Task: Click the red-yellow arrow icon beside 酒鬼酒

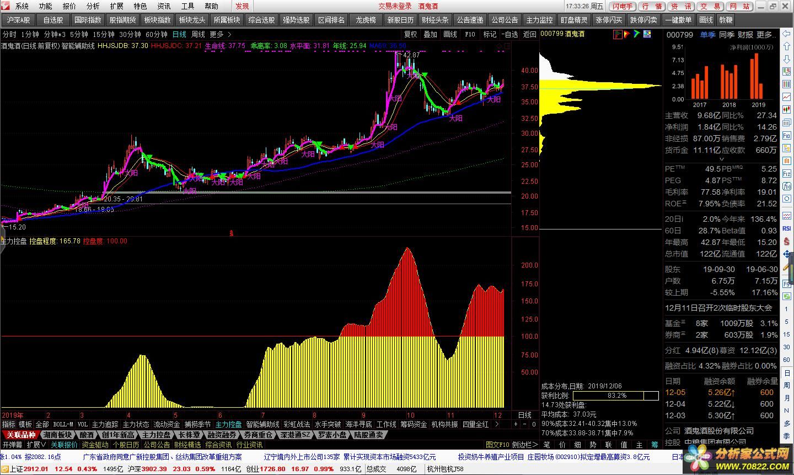Action: tap(627, 34)
